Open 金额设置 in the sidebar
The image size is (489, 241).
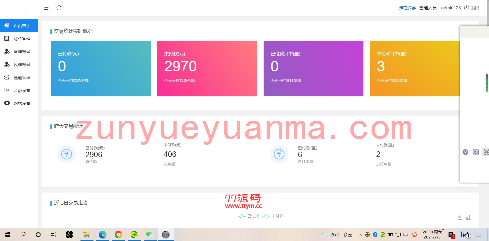click(19, 90)
